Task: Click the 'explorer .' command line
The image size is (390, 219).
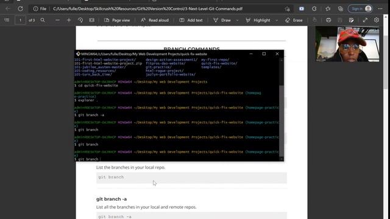Action: click(86, 100)
